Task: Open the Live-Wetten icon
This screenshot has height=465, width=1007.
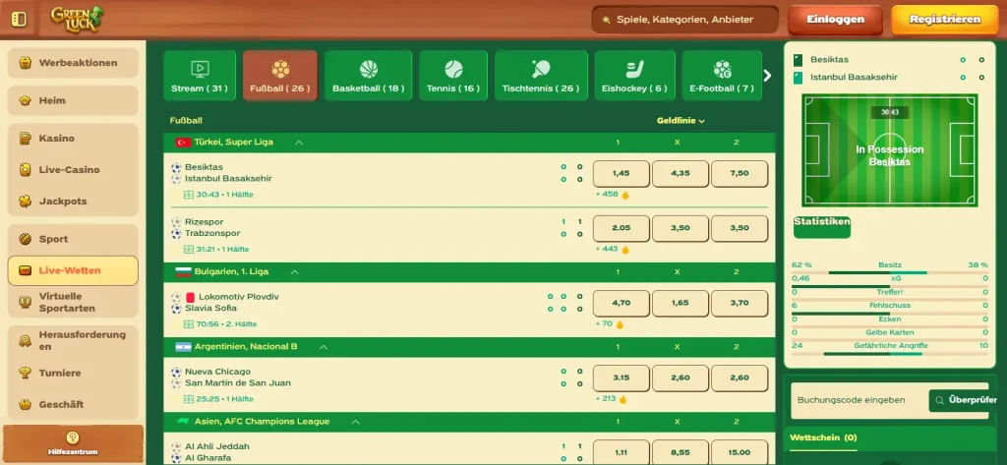Action: click(x=25, y=270)
